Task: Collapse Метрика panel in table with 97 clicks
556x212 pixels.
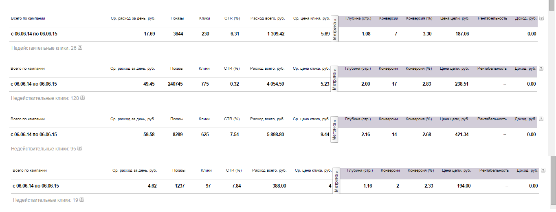Action: coord(336,181)
